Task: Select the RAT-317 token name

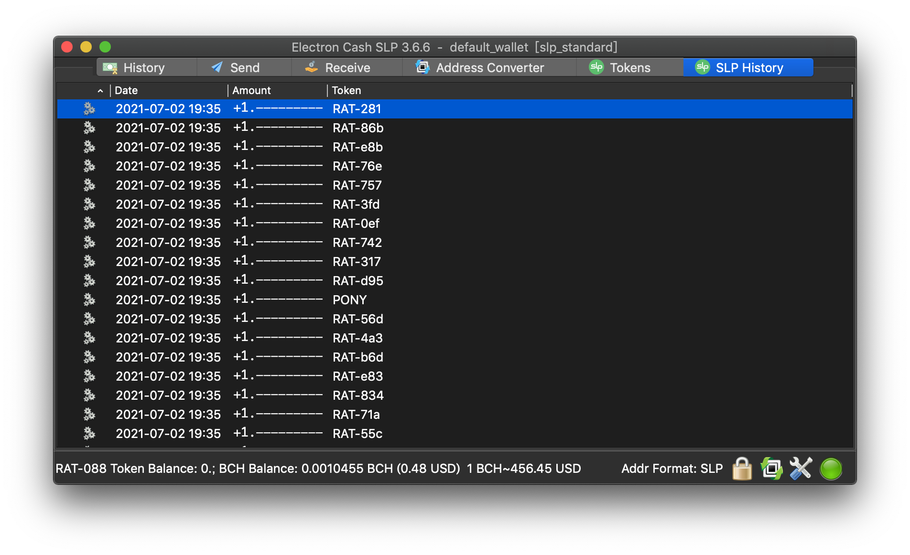Action: pos(357,262)
